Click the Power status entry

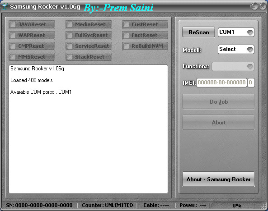pos(193,205)
